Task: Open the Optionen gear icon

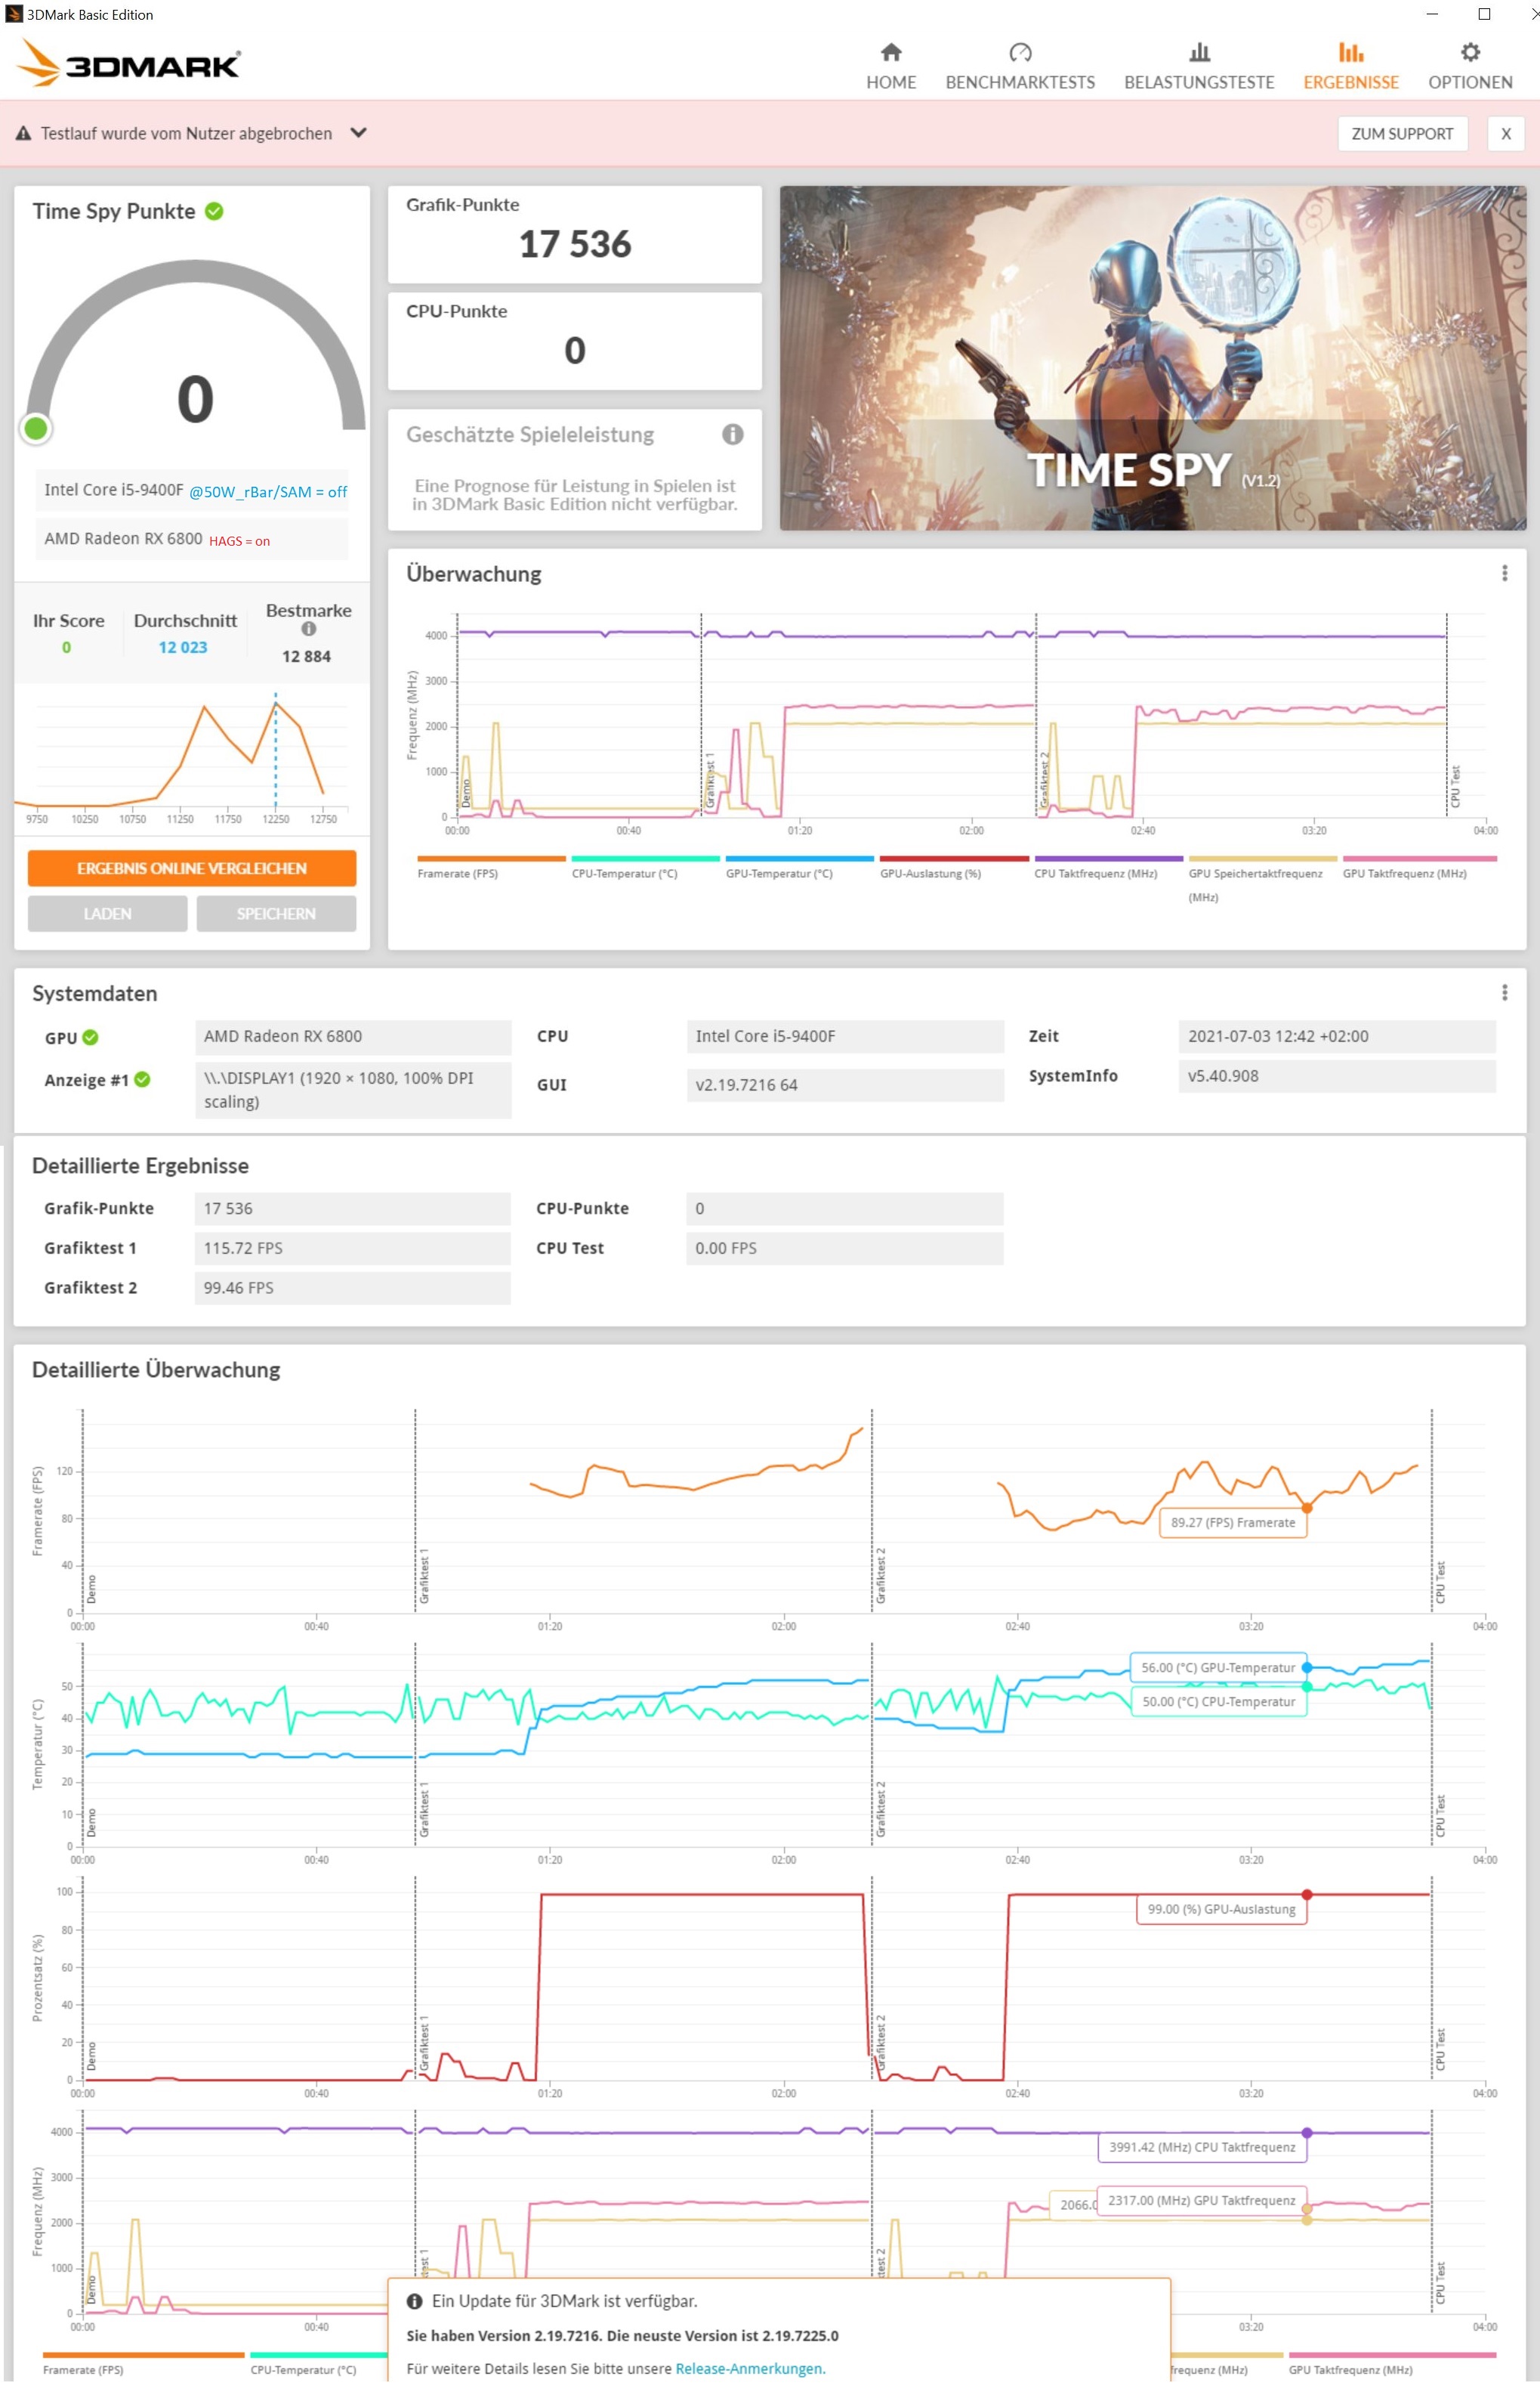Action: click(1469, 53)
